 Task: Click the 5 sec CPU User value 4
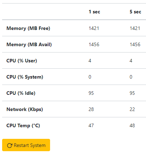pyautogui.click(x=131, y=61)
